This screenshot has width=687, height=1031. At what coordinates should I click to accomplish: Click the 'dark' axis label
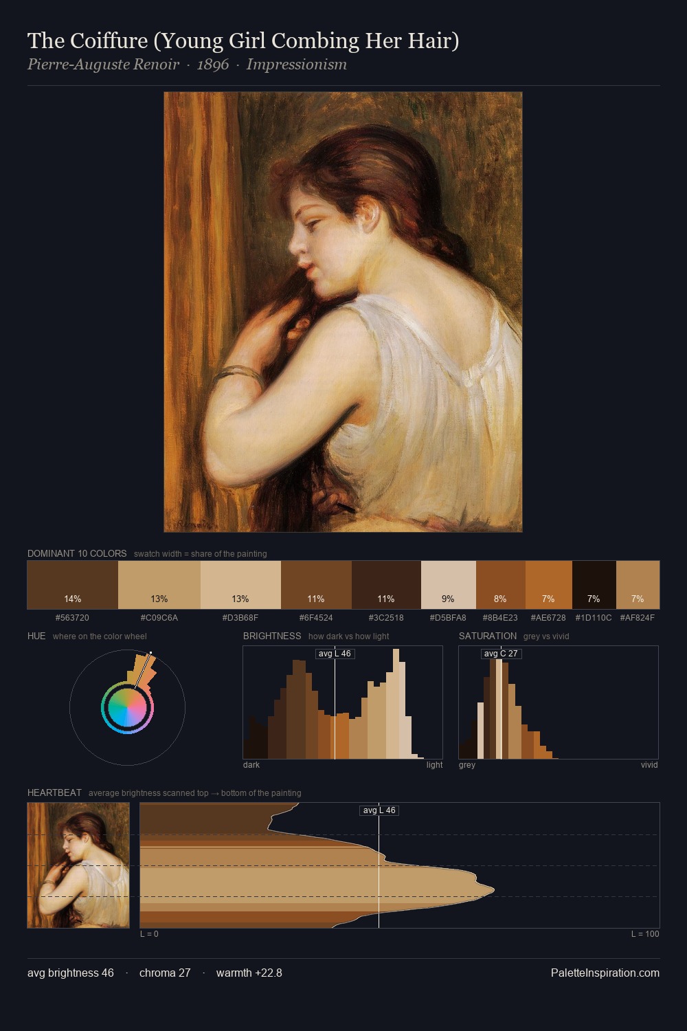point(251,765)
